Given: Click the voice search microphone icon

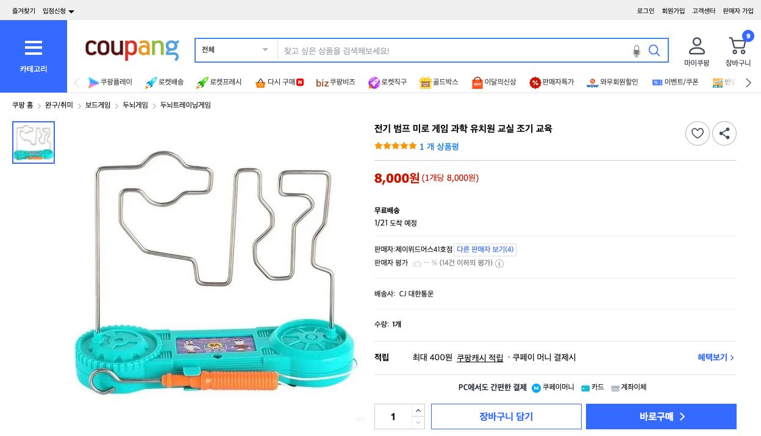Looking at the screenshot, I should pos(637,51).
